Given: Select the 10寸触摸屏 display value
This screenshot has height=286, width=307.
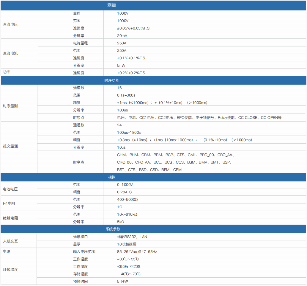Looking at the screenshot, I should coord(127,244).
